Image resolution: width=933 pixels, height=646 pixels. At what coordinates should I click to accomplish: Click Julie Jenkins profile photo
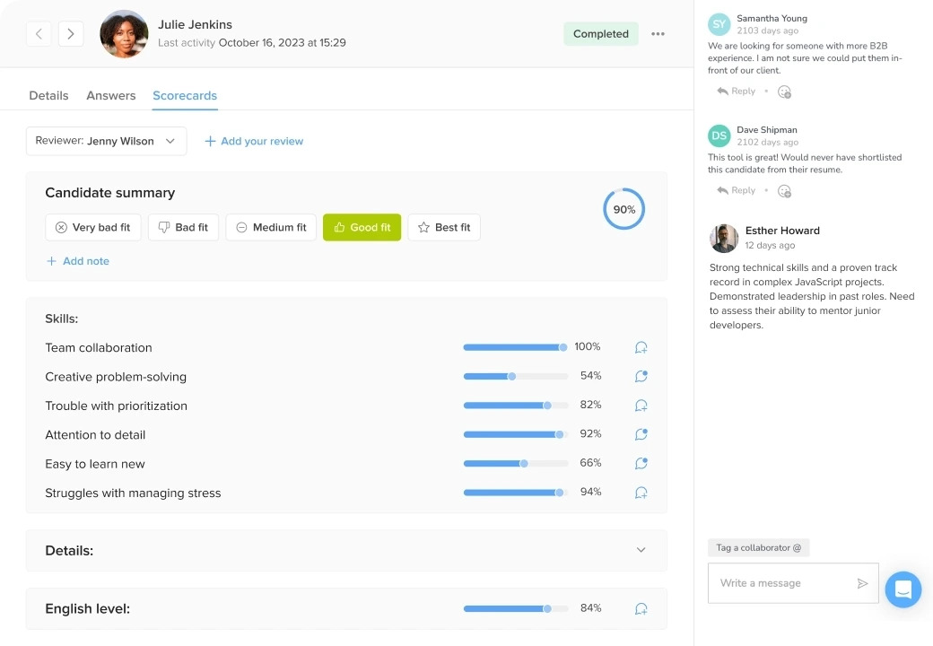tap(125, 34)
